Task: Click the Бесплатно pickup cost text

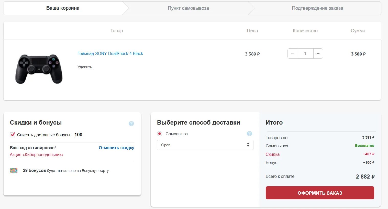Action: (x=364, y=146)
